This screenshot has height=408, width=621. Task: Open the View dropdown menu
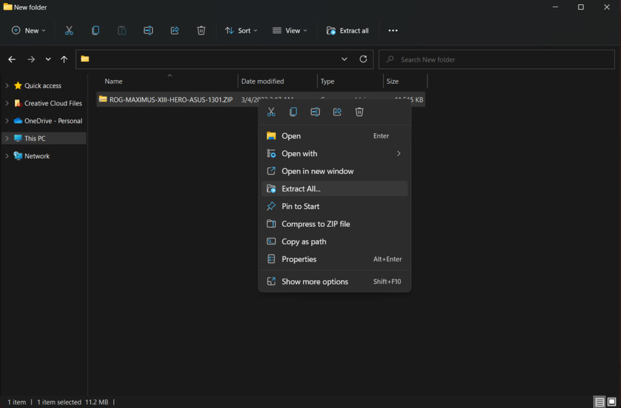pyautogui.click(x=289, y=30)
